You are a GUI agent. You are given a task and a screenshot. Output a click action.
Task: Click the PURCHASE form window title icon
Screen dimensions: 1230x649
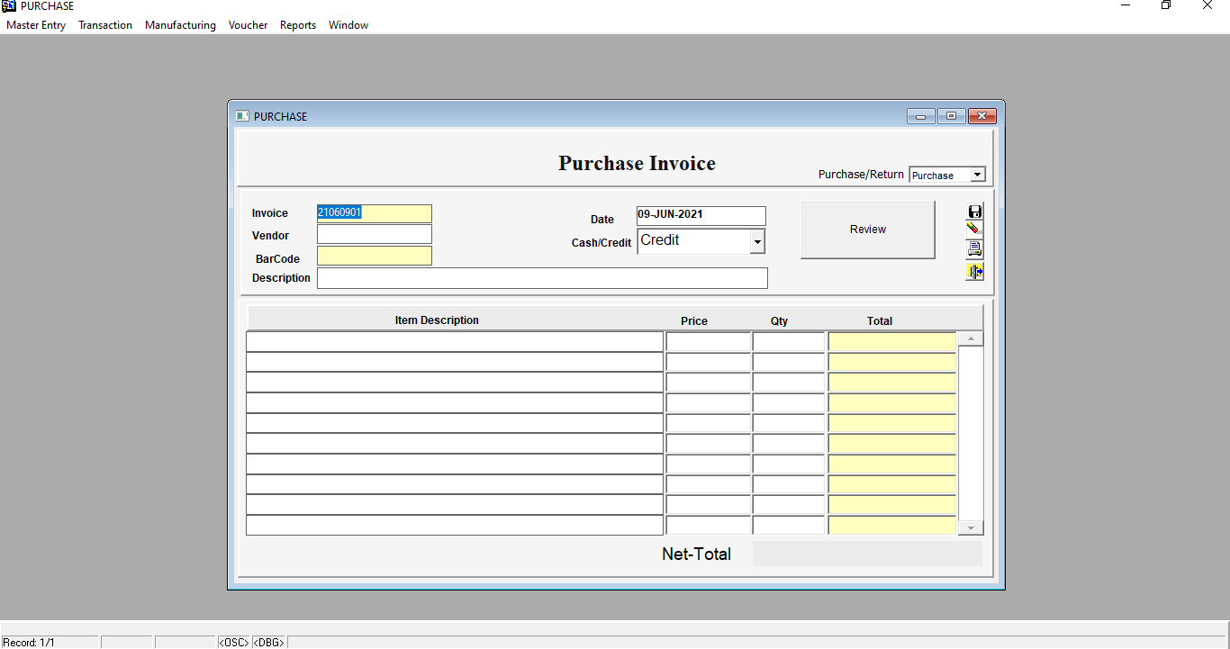click(241, 116)
